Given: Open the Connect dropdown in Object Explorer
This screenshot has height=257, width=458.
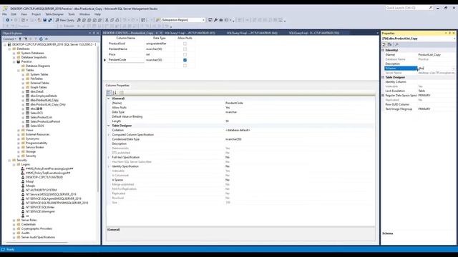Looking at the screenshot, I should [9, 39].
